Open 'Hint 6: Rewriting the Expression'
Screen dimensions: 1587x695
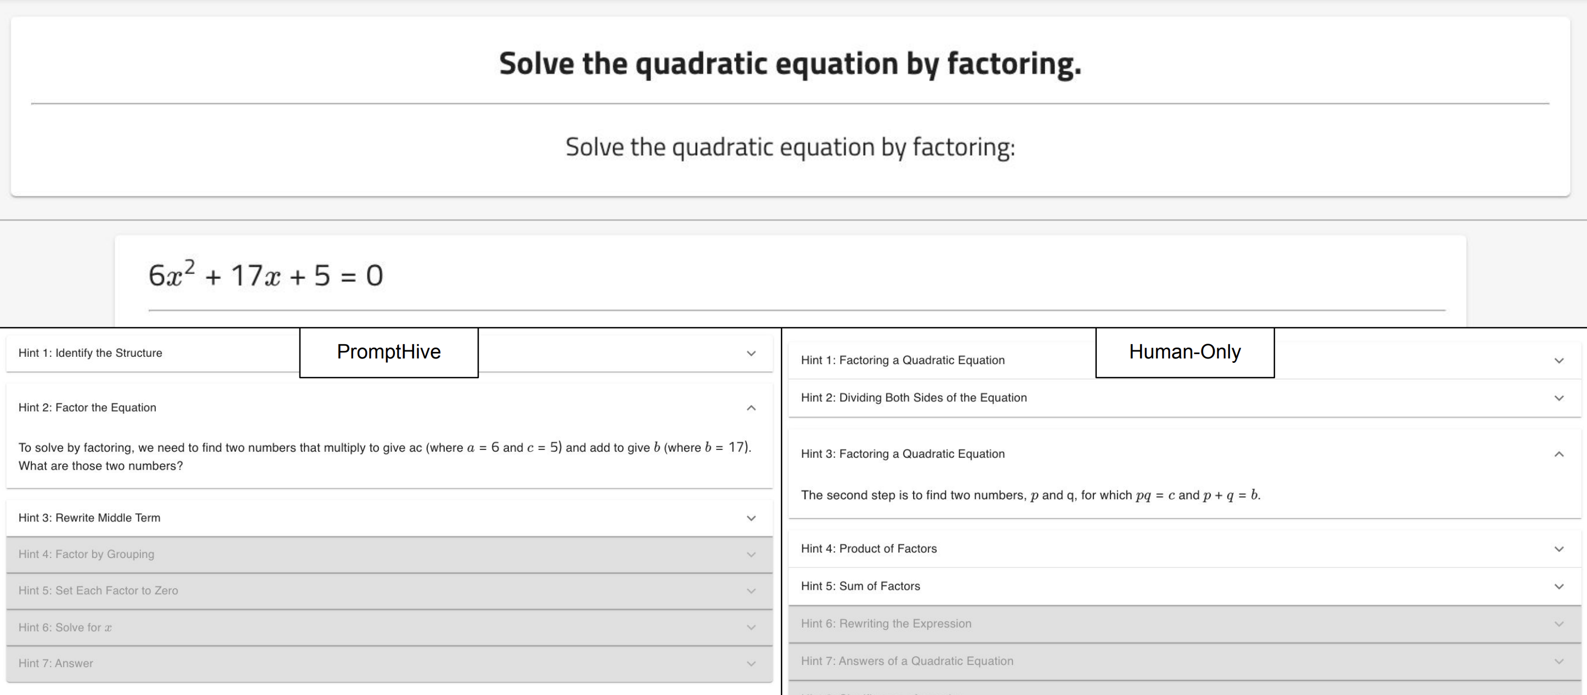(x=886, y=624)
